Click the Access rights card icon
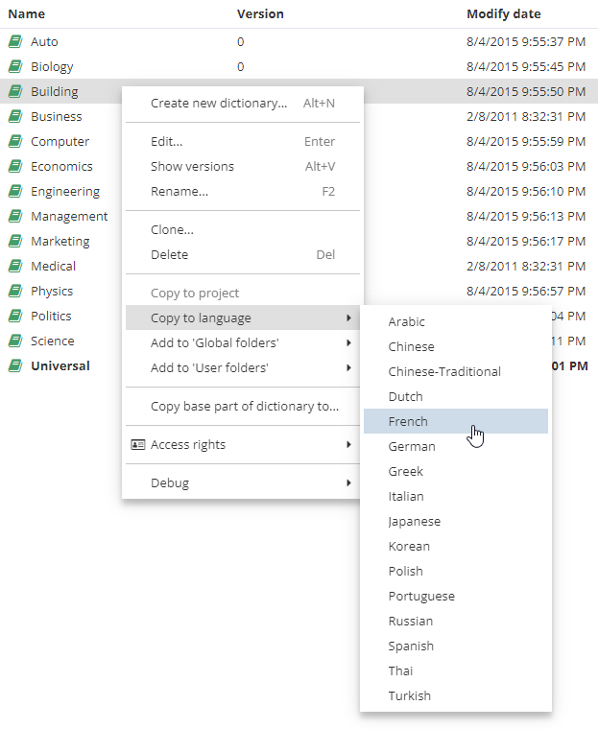This screenshot has height=729, width=598. (x=137, y=445)
